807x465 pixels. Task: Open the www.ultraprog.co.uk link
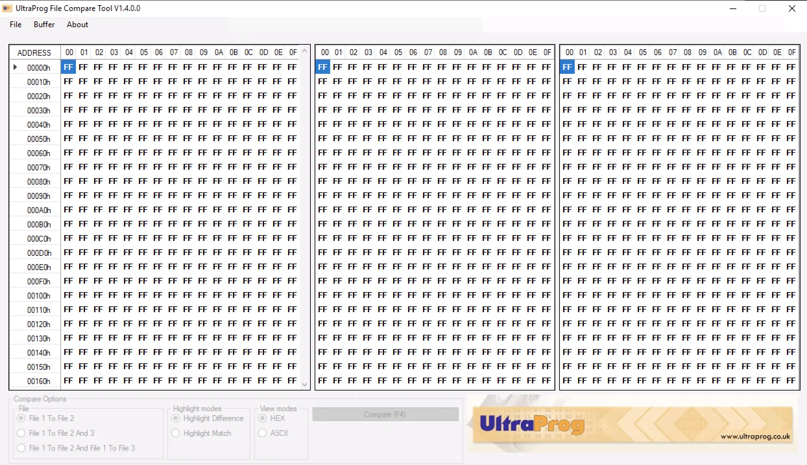tap(755, 437)
